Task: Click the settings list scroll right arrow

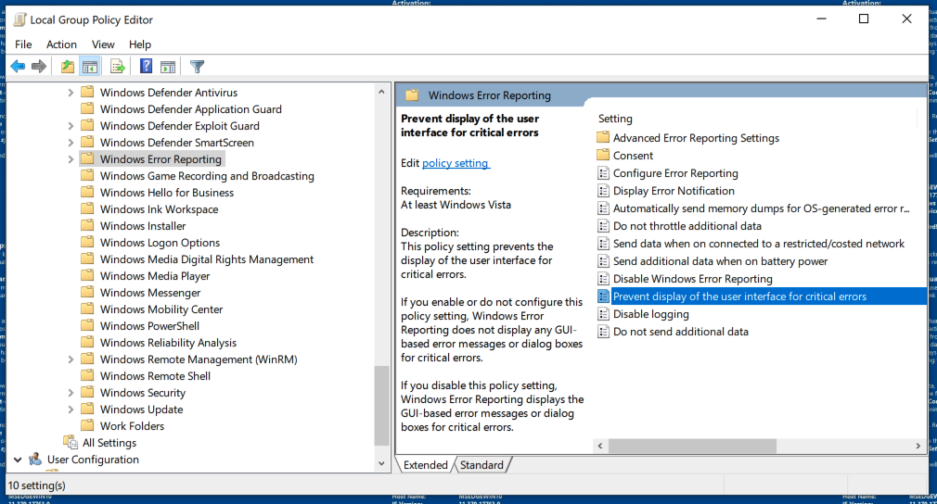Action: click(x=918, y=447)
